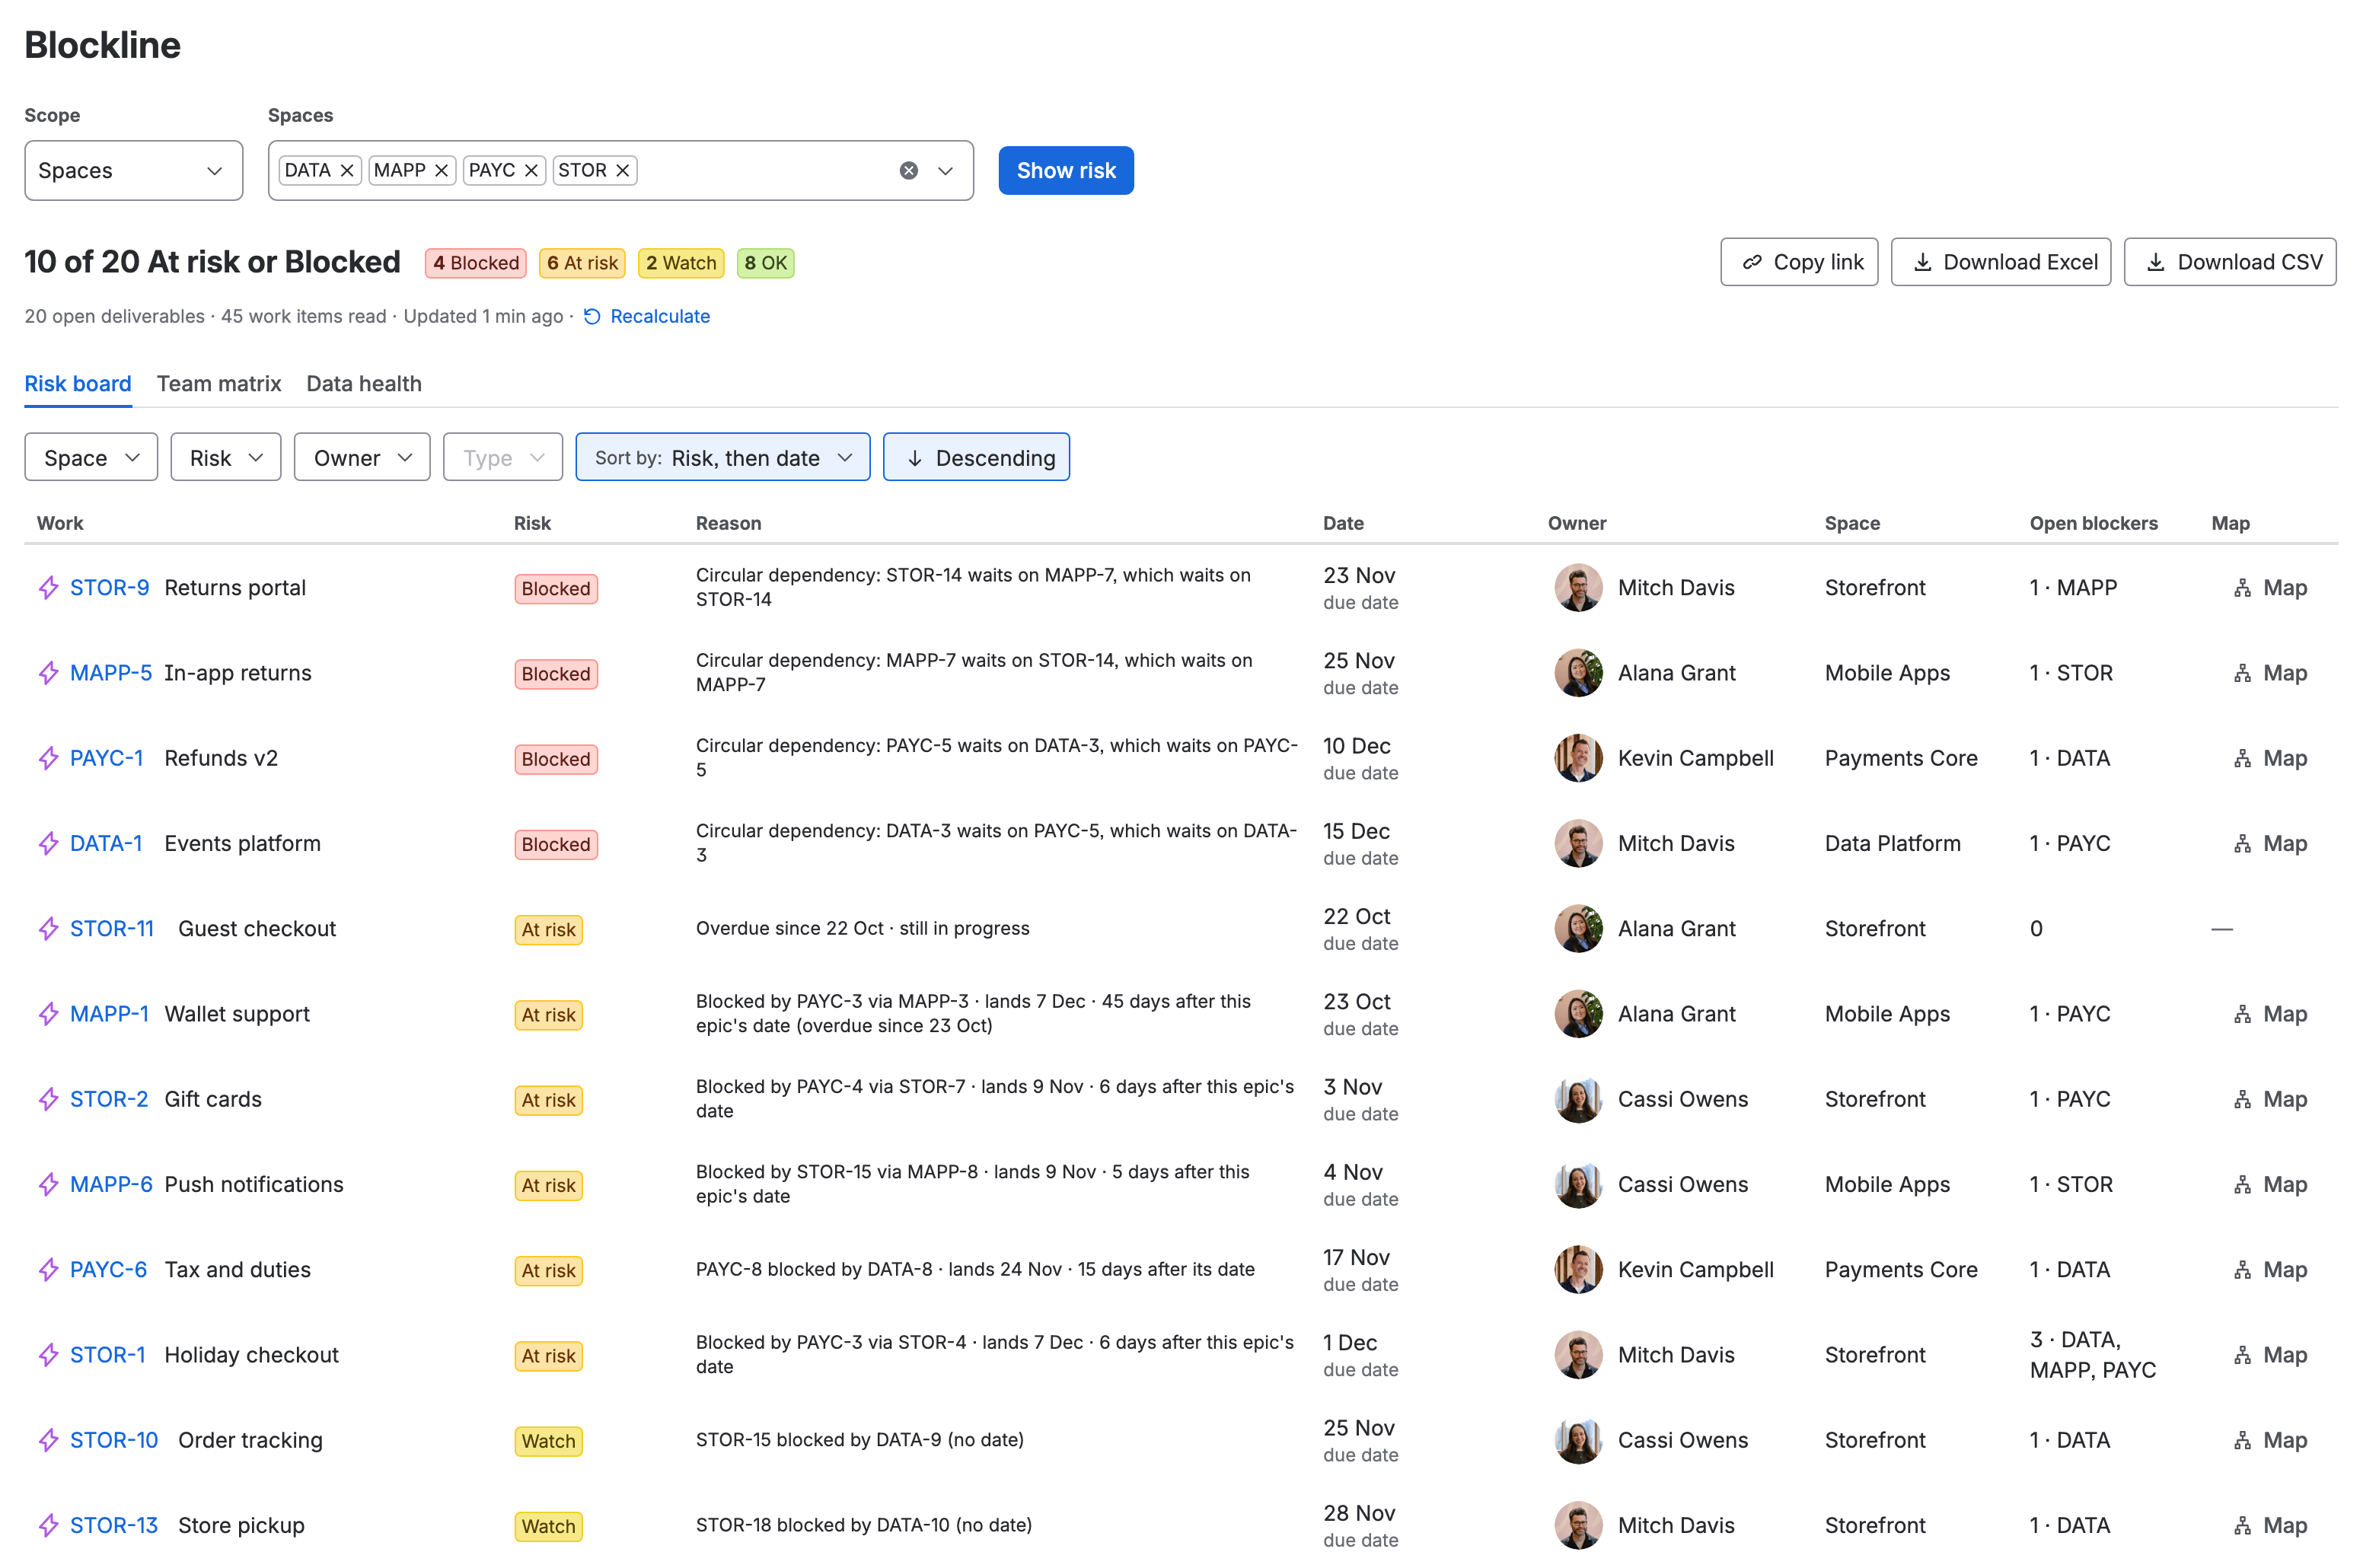Open the STOR-9 work item link
Image resolution: width=2363 pixels, height=1568 pixels.
[x=109, y=588]
